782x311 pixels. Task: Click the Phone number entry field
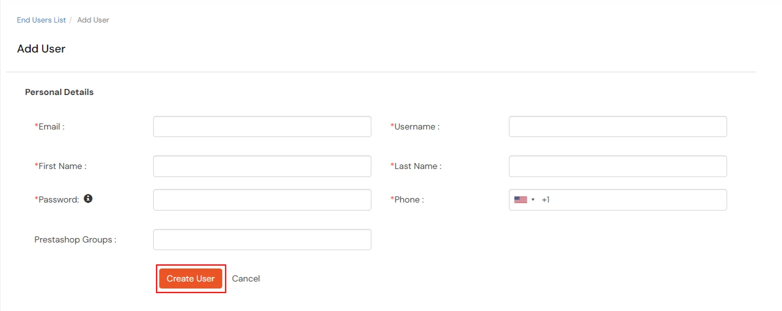(x=625, y=199)
